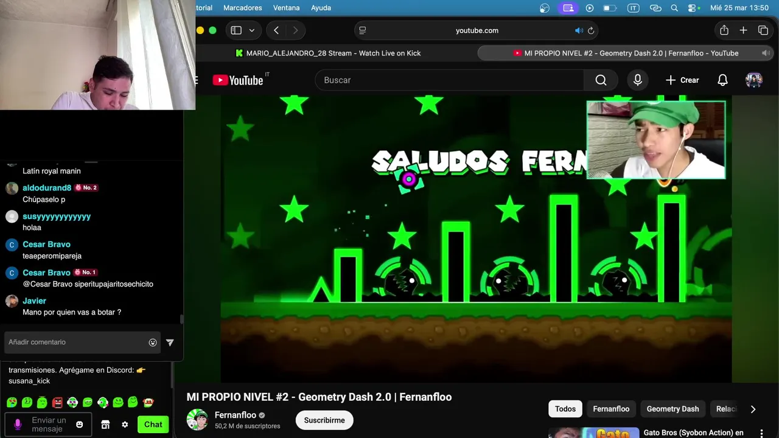The width and height of the screenshot is (779, 438).
Task: Click the purple microphone icon in chat
Action: pyautogui.click(x=18, y=424)
